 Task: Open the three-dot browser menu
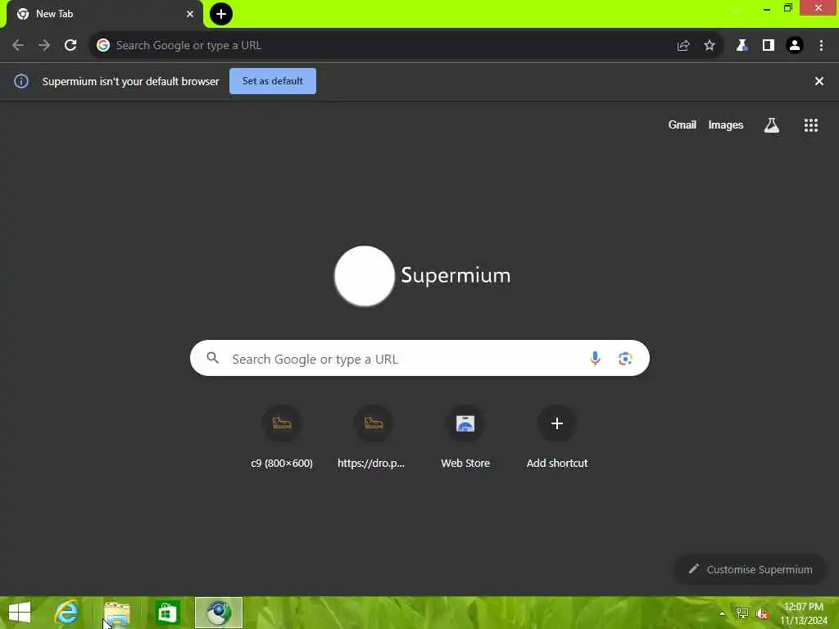[x=821, y=46]
